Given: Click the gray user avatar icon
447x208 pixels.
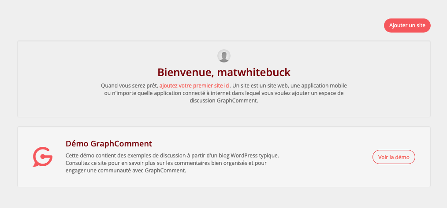Looking at the screenshot, I should click(x=224, y=56).
